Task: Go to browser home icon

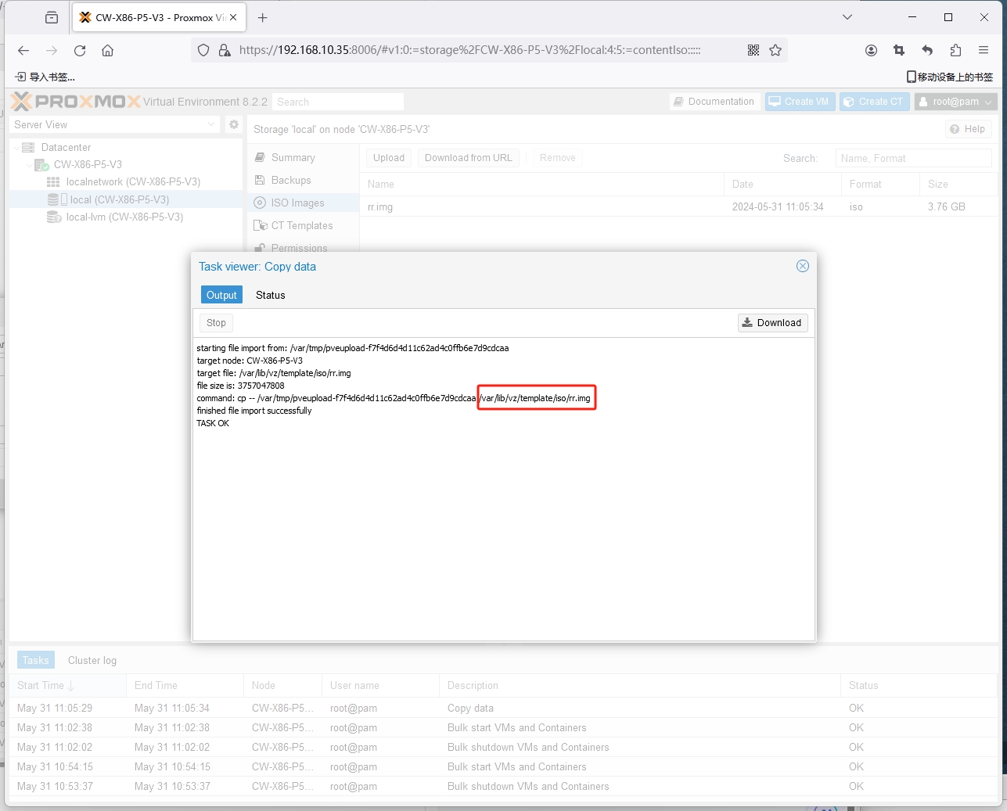Action: tap(108, 50)
